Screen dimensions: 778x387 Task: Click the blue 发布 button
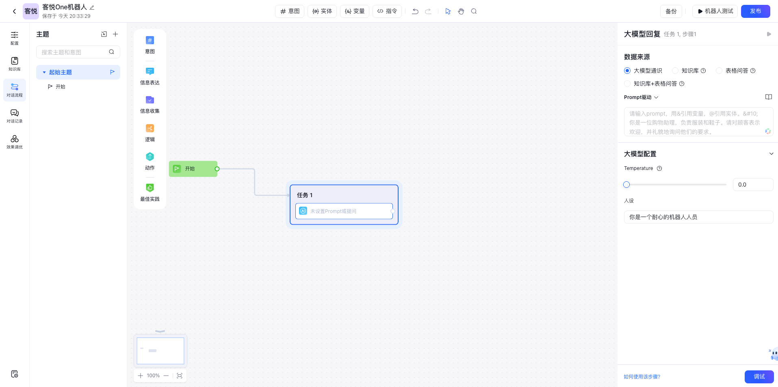pos(755,11)
